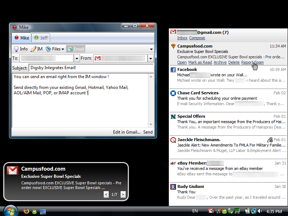The image size is (288, 216).
Task: Open the From account dropdown arrow
Action: point(151,58)
